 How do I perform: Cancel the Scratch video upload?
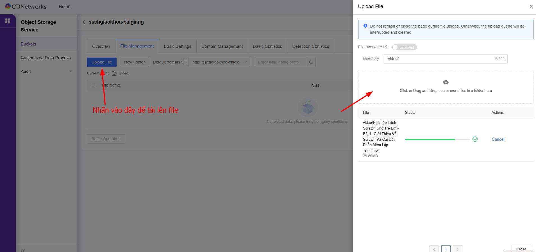click(498, 139)
